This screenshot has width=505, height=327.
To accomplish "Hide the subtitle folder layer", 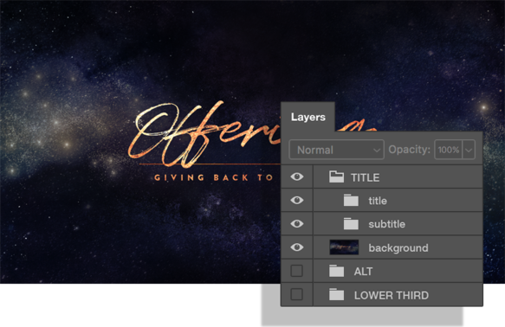I will [296, 223].
